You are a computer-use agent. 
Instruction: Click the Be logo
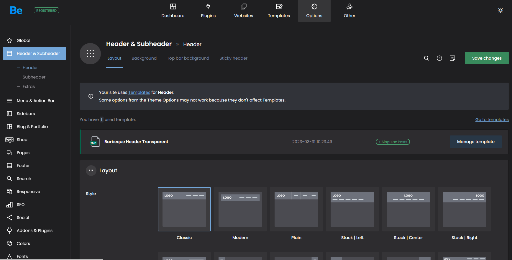point(16,10)
